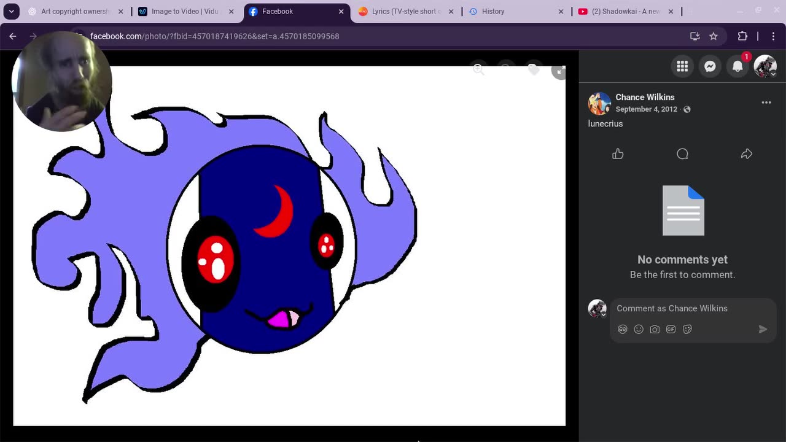Screen dimensions: 786x442
Task: Click the Chance Wilkins author name
Action: pyautogui.click(x=645, y=97)
